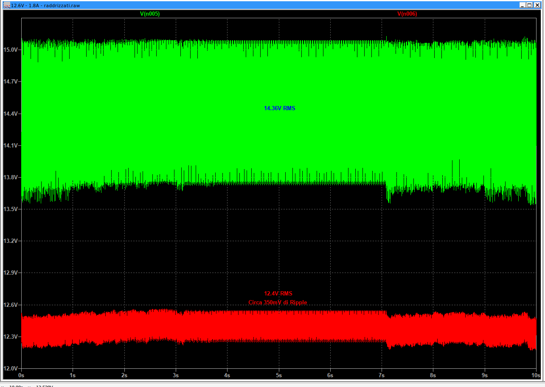The width and height of the screenshot is (545, 387).
Task: Select the green V(n005) trace label
Action: [150, 14]
